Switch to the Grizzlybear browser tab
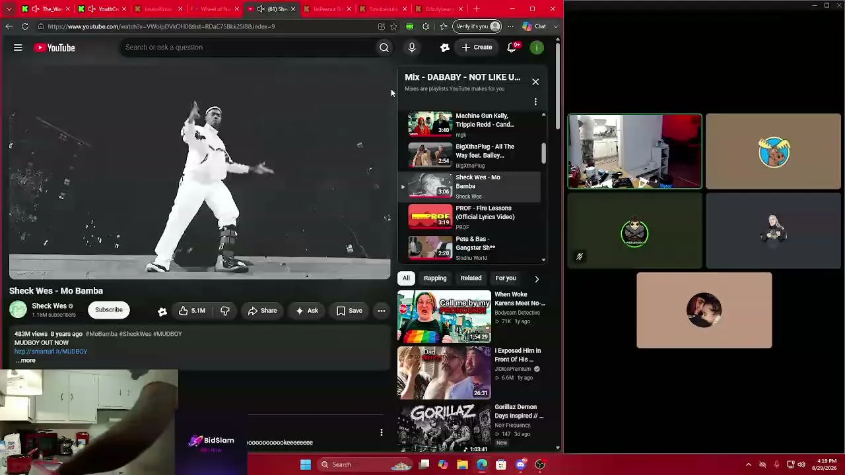The height and width of the screenshot is (475, 845). click(x=440, y=9)
